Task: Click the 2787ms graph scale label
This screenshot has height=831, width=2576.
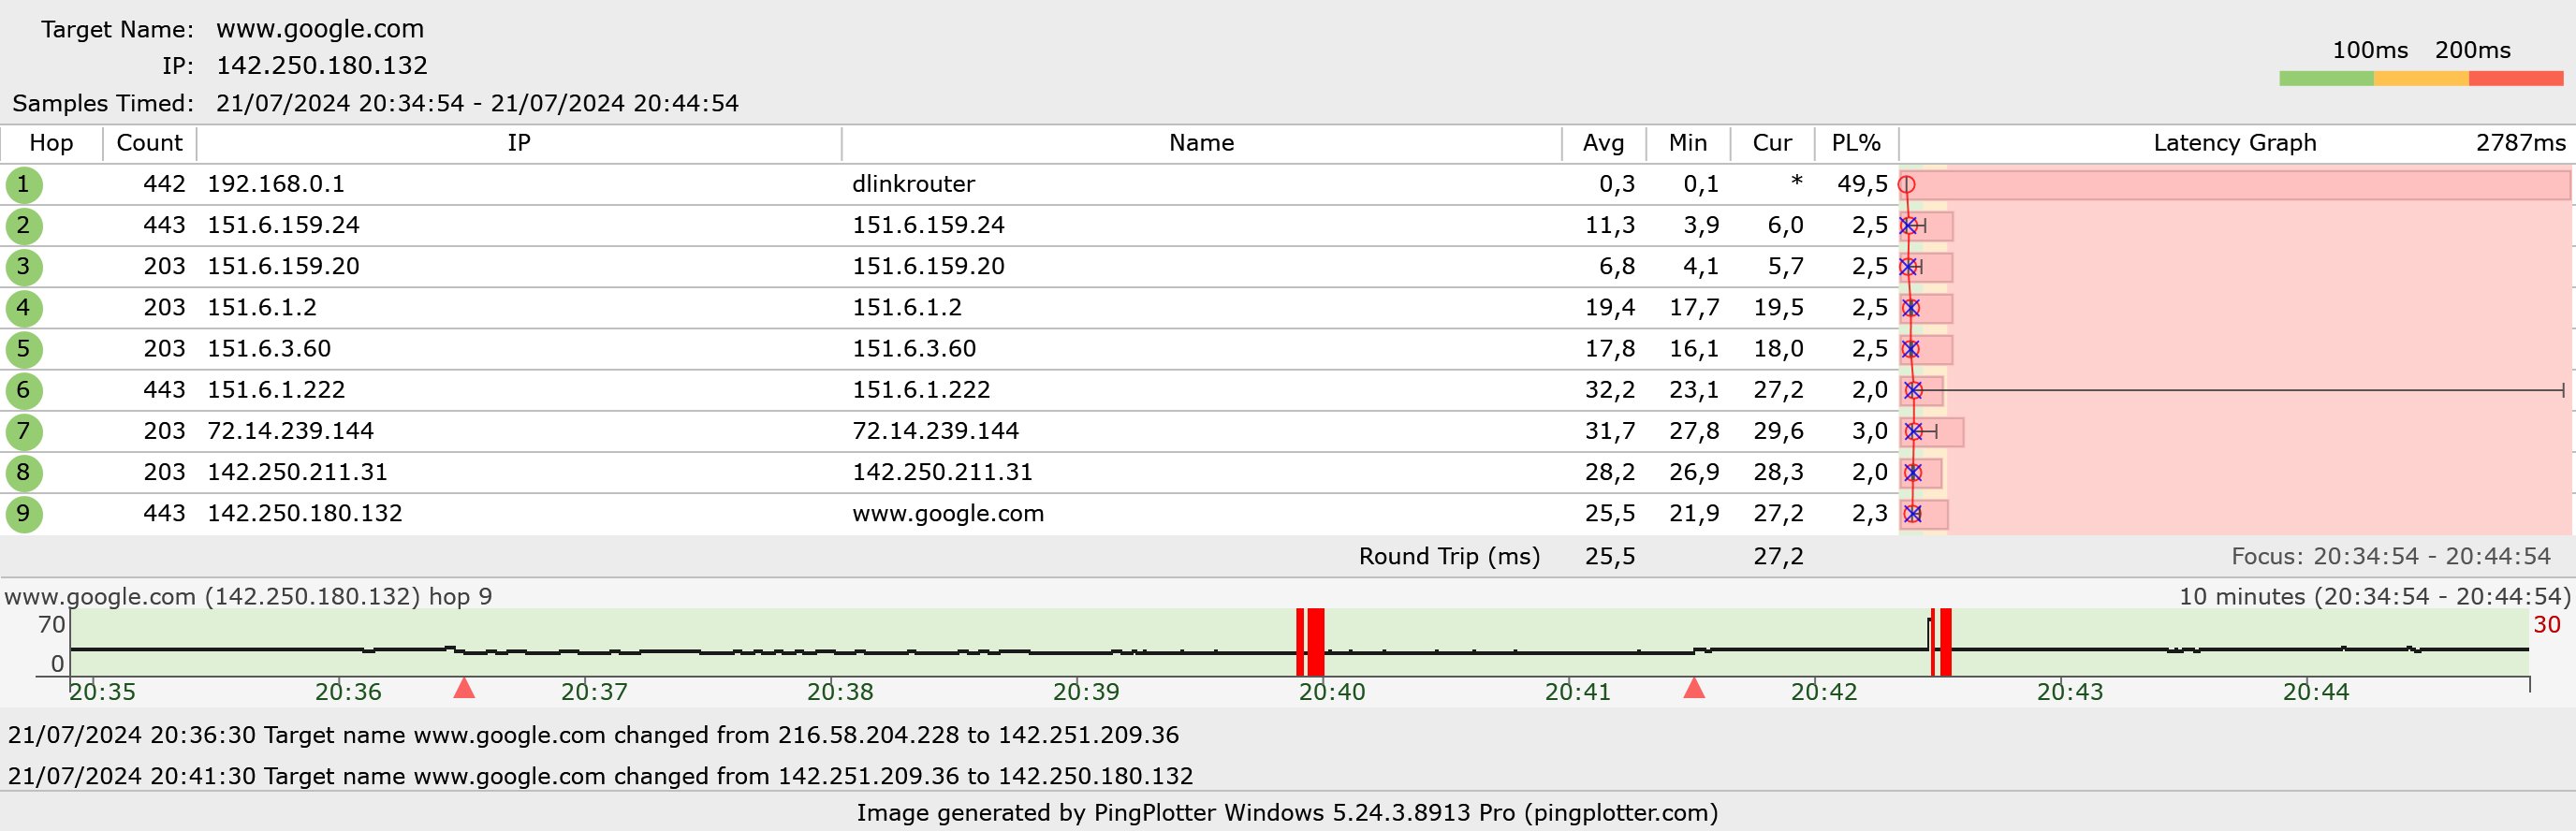Action: [x=2521, y=143]
